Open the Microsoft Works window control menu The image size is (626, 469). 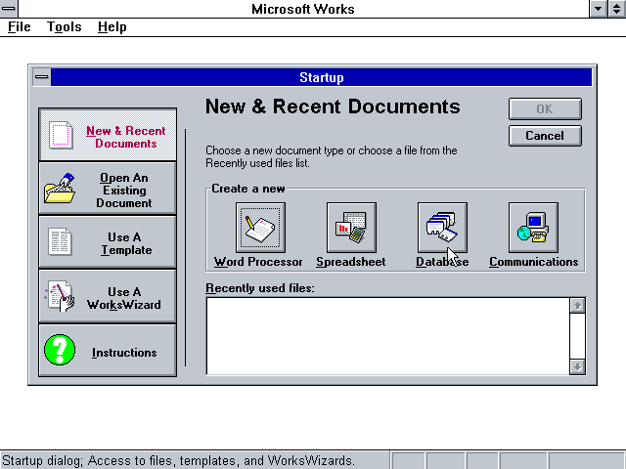coord(9,9)
